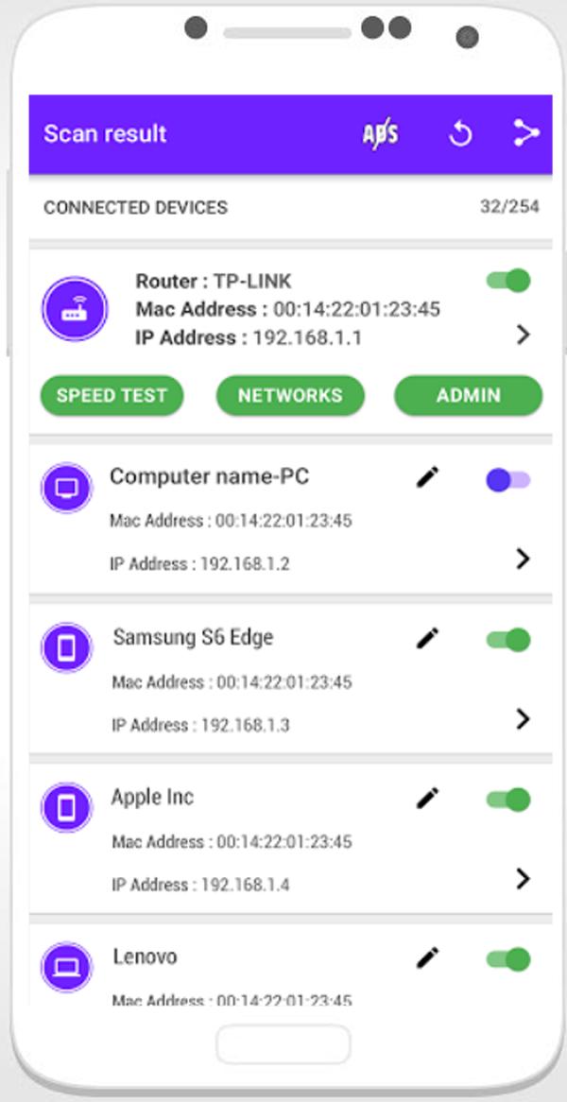
Task: Open the NETWORKS button
Action: pyautogui.click(x=290, y=395)
